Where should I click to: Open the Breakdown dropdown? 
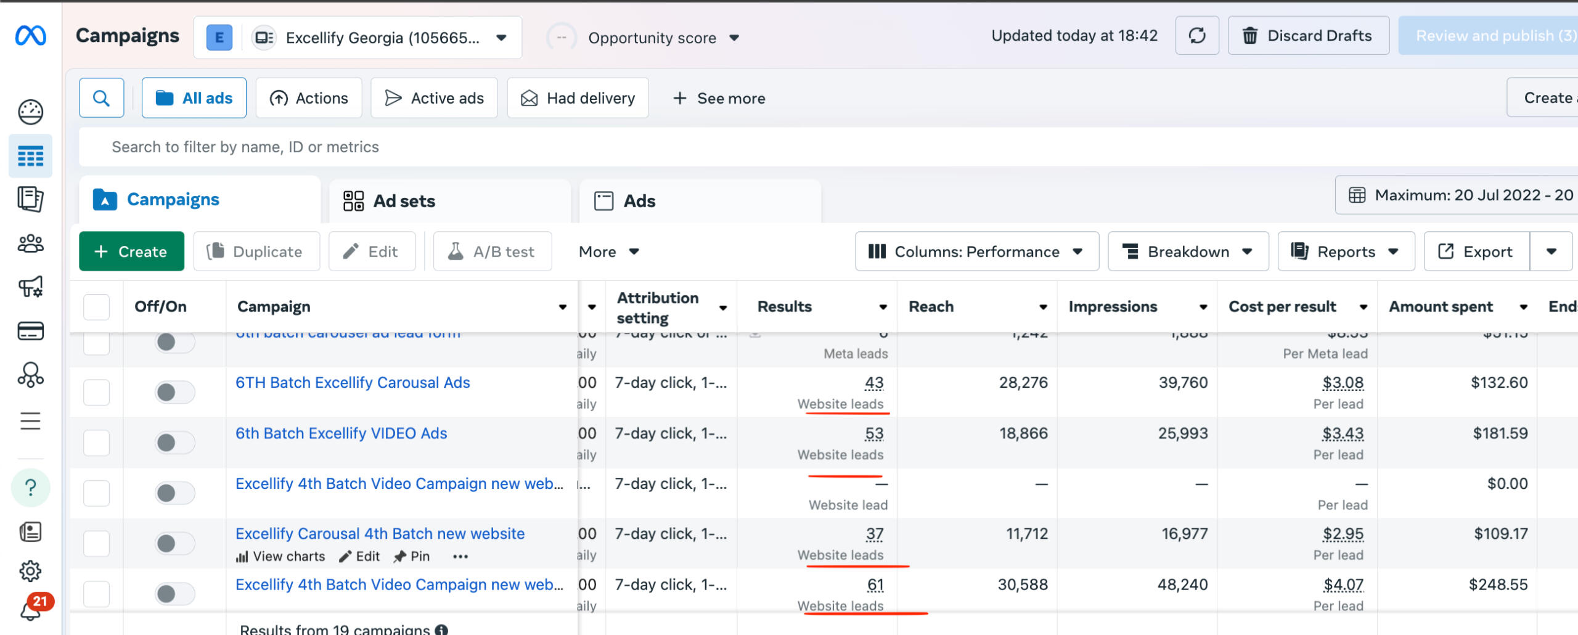[1187, 252]
